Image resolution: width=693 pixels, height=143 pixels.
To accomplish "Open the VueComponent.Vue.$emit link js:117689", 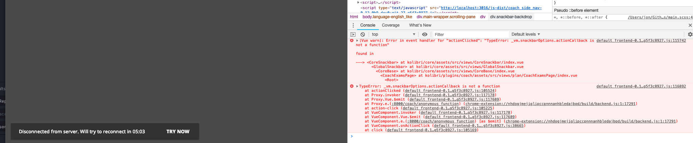I will point(470,117).
